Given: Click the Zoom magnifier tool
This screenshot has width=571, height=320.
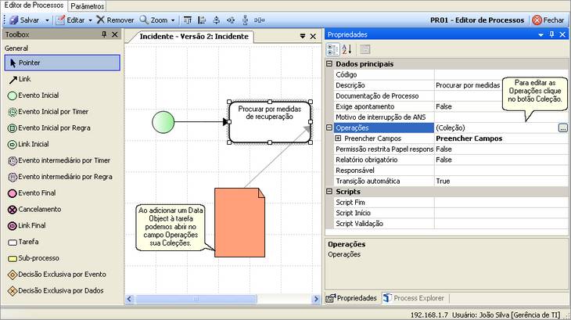Looking at the screenshot, I should pyautogui.click(x=153, y=20).
